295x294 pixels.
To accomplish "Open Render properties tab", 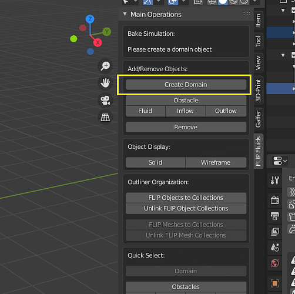I will tap(274, 200).
